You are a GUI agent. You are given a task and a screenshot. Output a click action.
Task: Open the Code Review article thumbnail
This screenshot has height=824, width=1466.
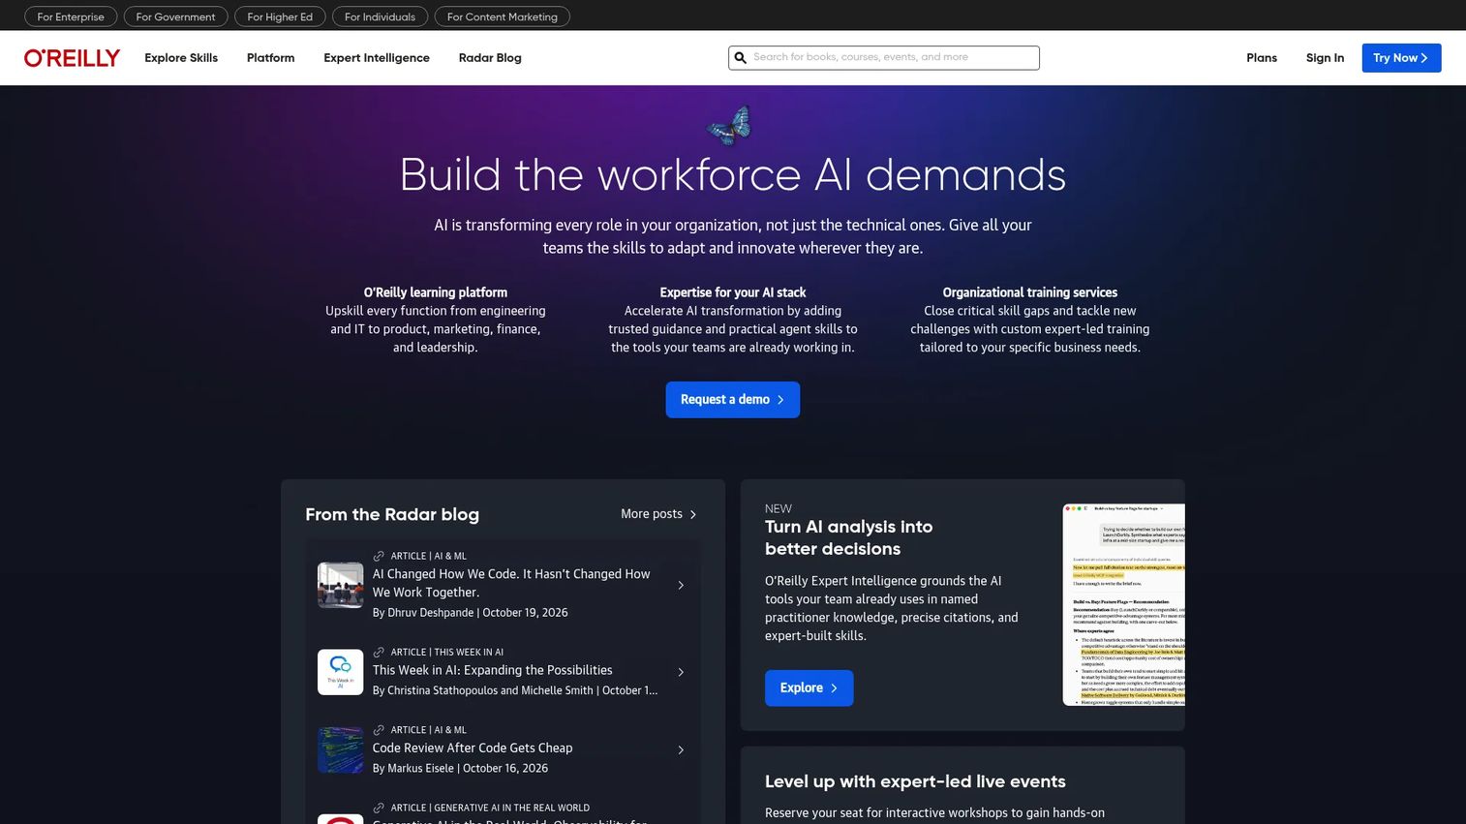coord(340,749)
